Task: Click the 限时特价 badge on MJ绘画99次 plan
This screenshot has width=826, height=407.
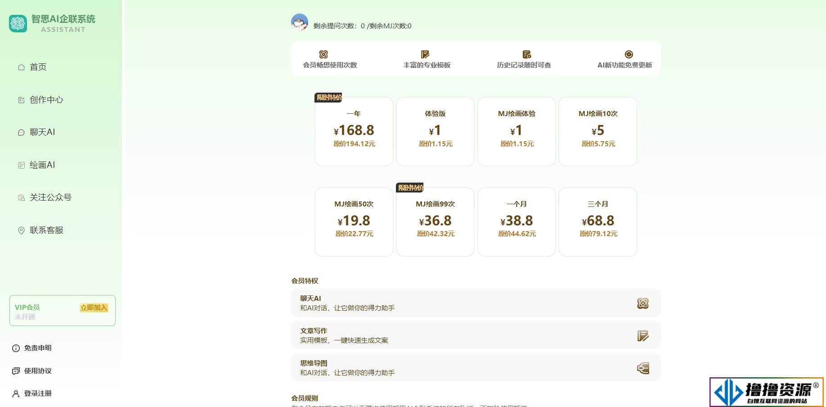Action: coord(410,188)
